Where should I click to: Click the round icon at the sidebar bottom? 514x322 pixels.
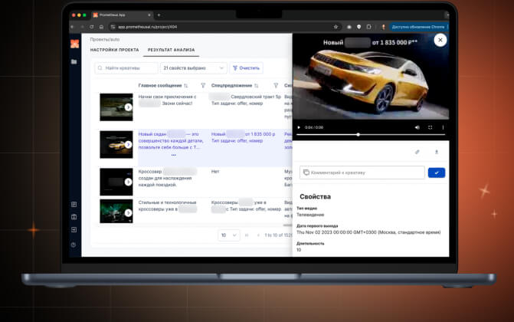[x=74, y=245]
